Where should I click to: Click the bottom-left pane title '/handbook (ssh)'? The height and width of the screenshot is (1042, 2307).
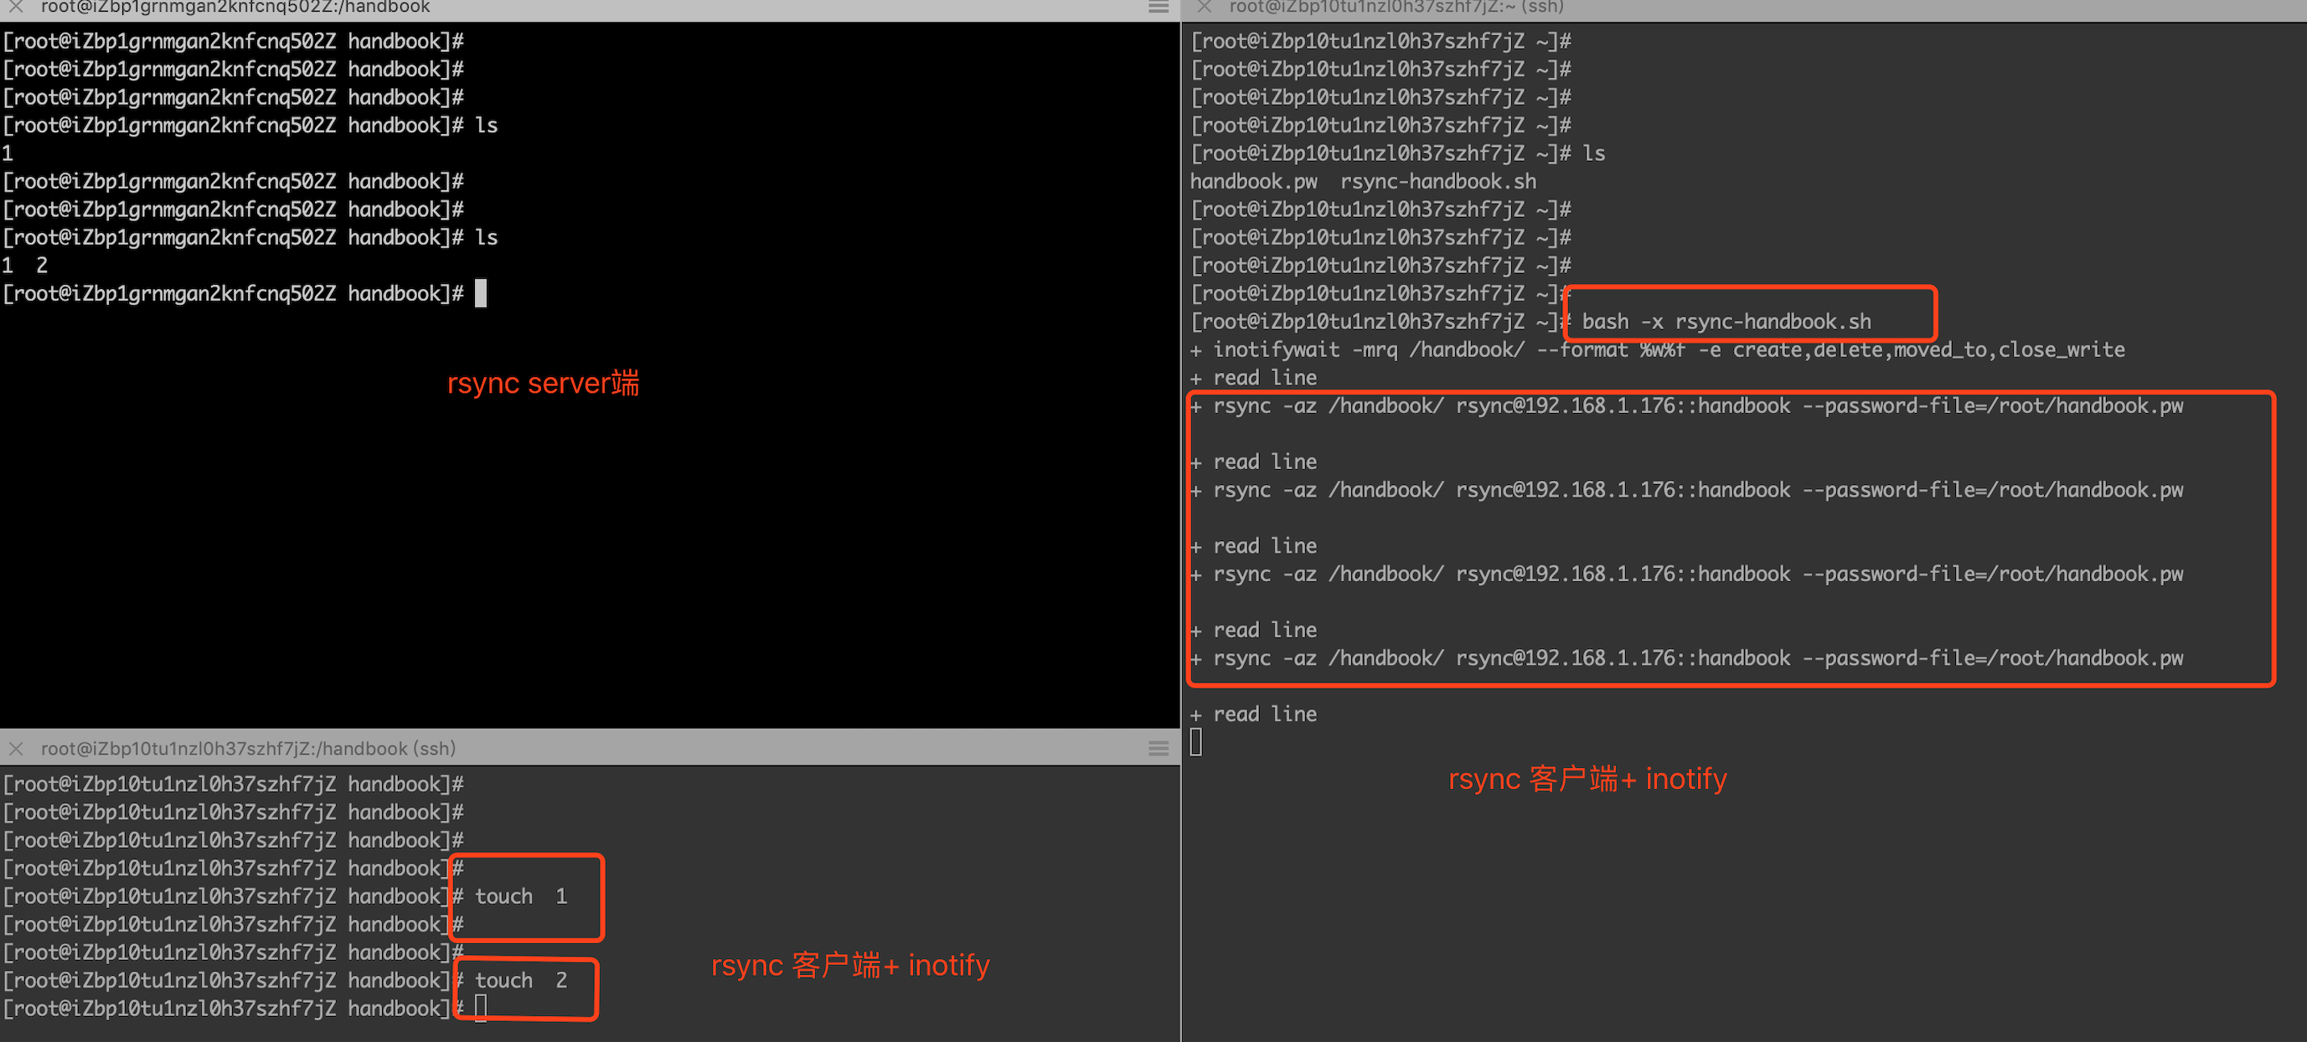pyautogui.click(x=248, y=748)
